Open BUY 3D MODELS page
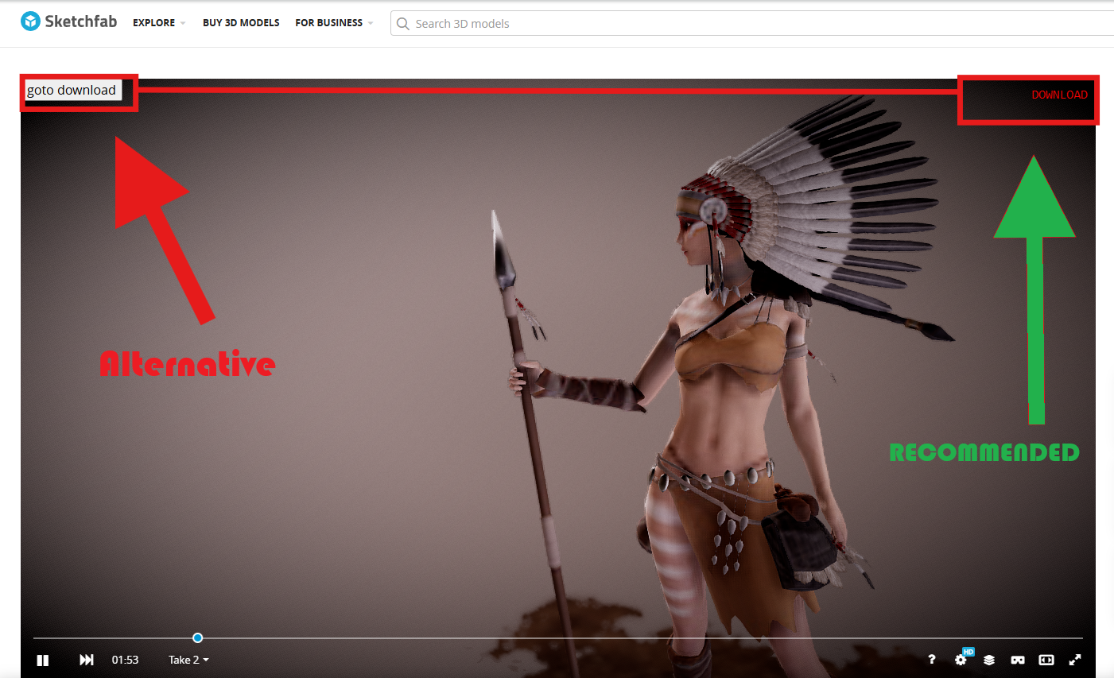1114x678 pixels. point(241,23)
